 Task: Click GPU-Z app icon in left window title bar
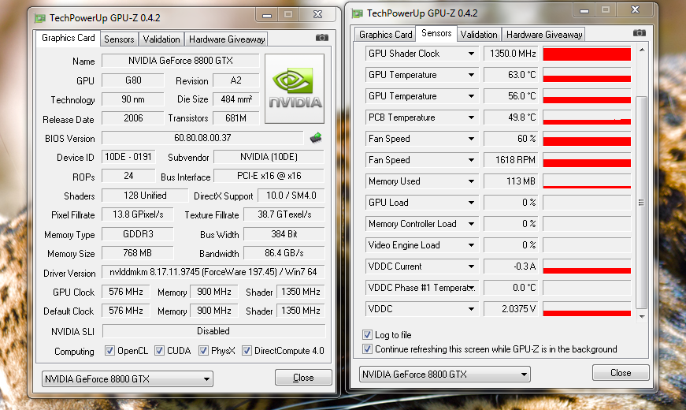pos(40,18)
